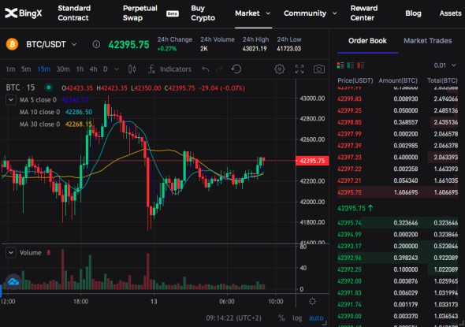Open the candlestick chart type selector
This screenshot has height=327, width=465.
(x=132, y=69)
